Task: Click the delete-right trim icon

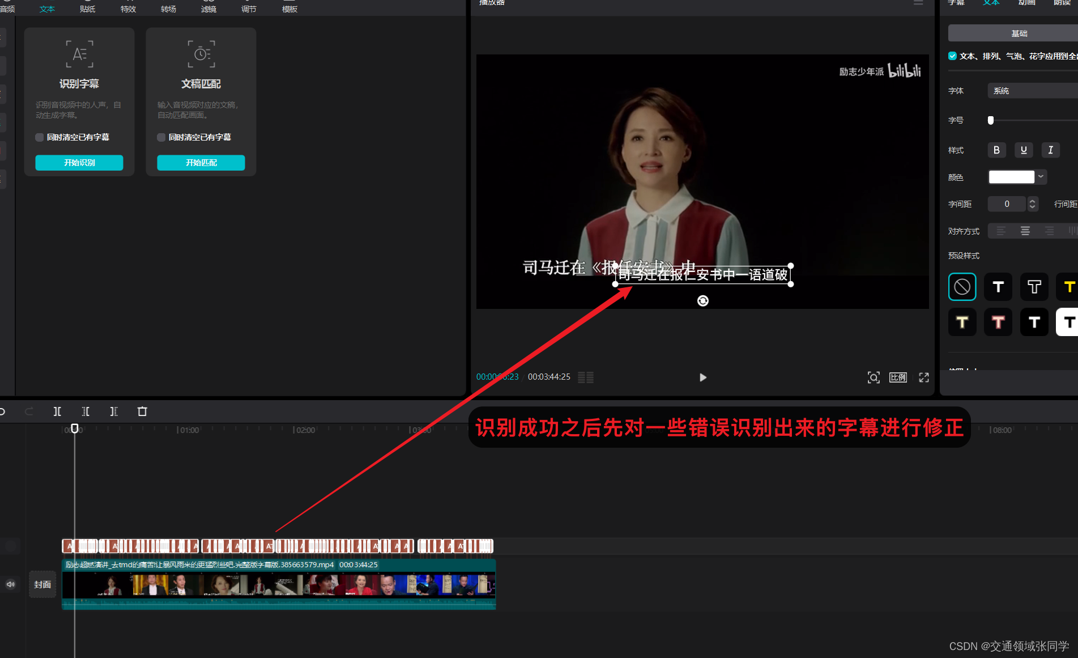Action: point(114,411)
